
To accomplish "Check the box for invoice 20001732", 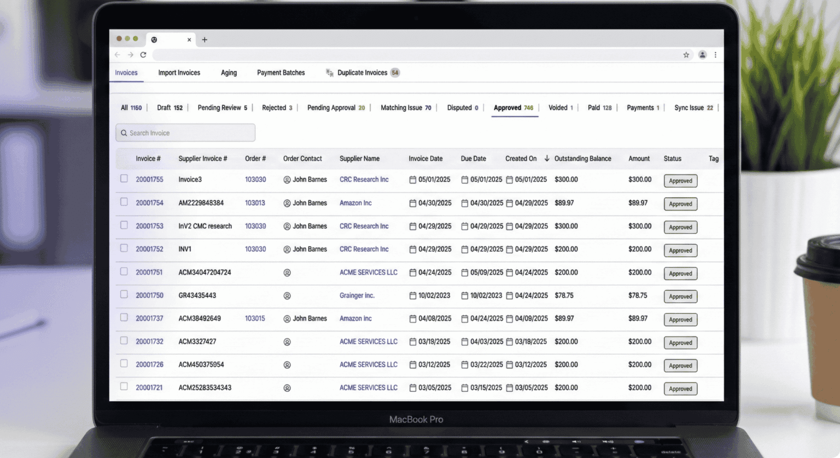I will point(124,340).
